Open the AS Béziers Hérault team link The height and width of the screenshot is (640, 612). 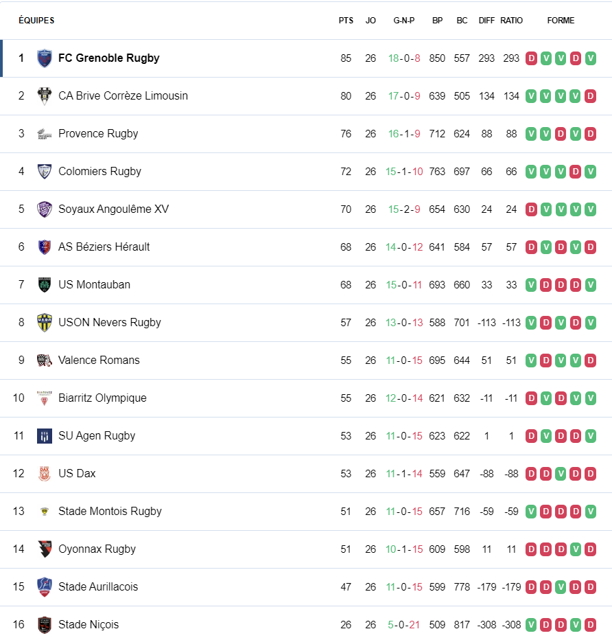(x=104, y=247)
